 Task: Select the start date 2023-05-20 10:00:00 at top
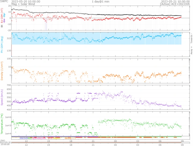[25, 2]
